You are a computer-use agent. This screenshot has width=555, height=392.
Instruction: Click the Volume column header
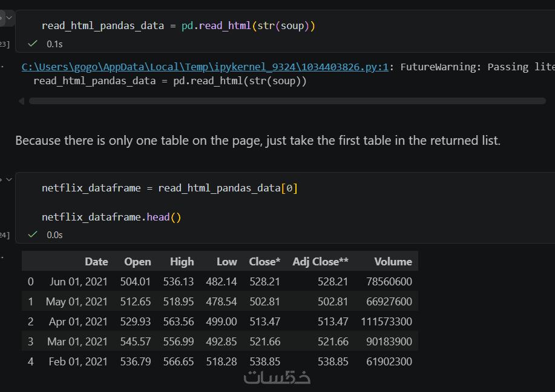[x=393, y=262]
